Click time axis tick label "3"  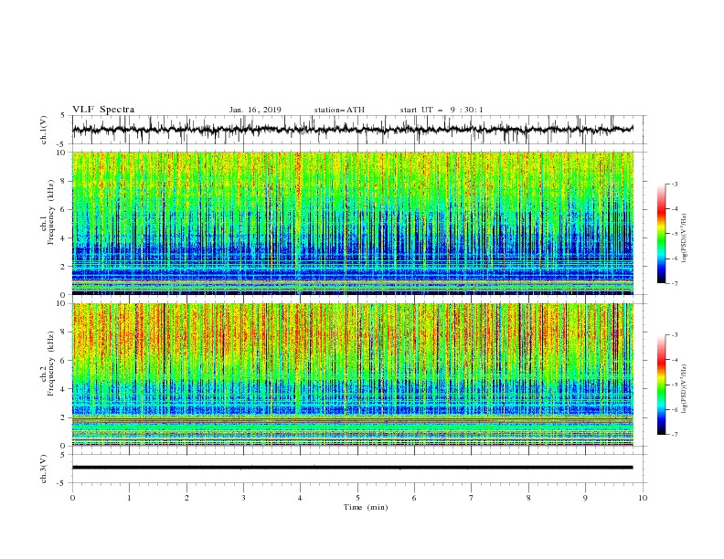(x=243, y=498)
